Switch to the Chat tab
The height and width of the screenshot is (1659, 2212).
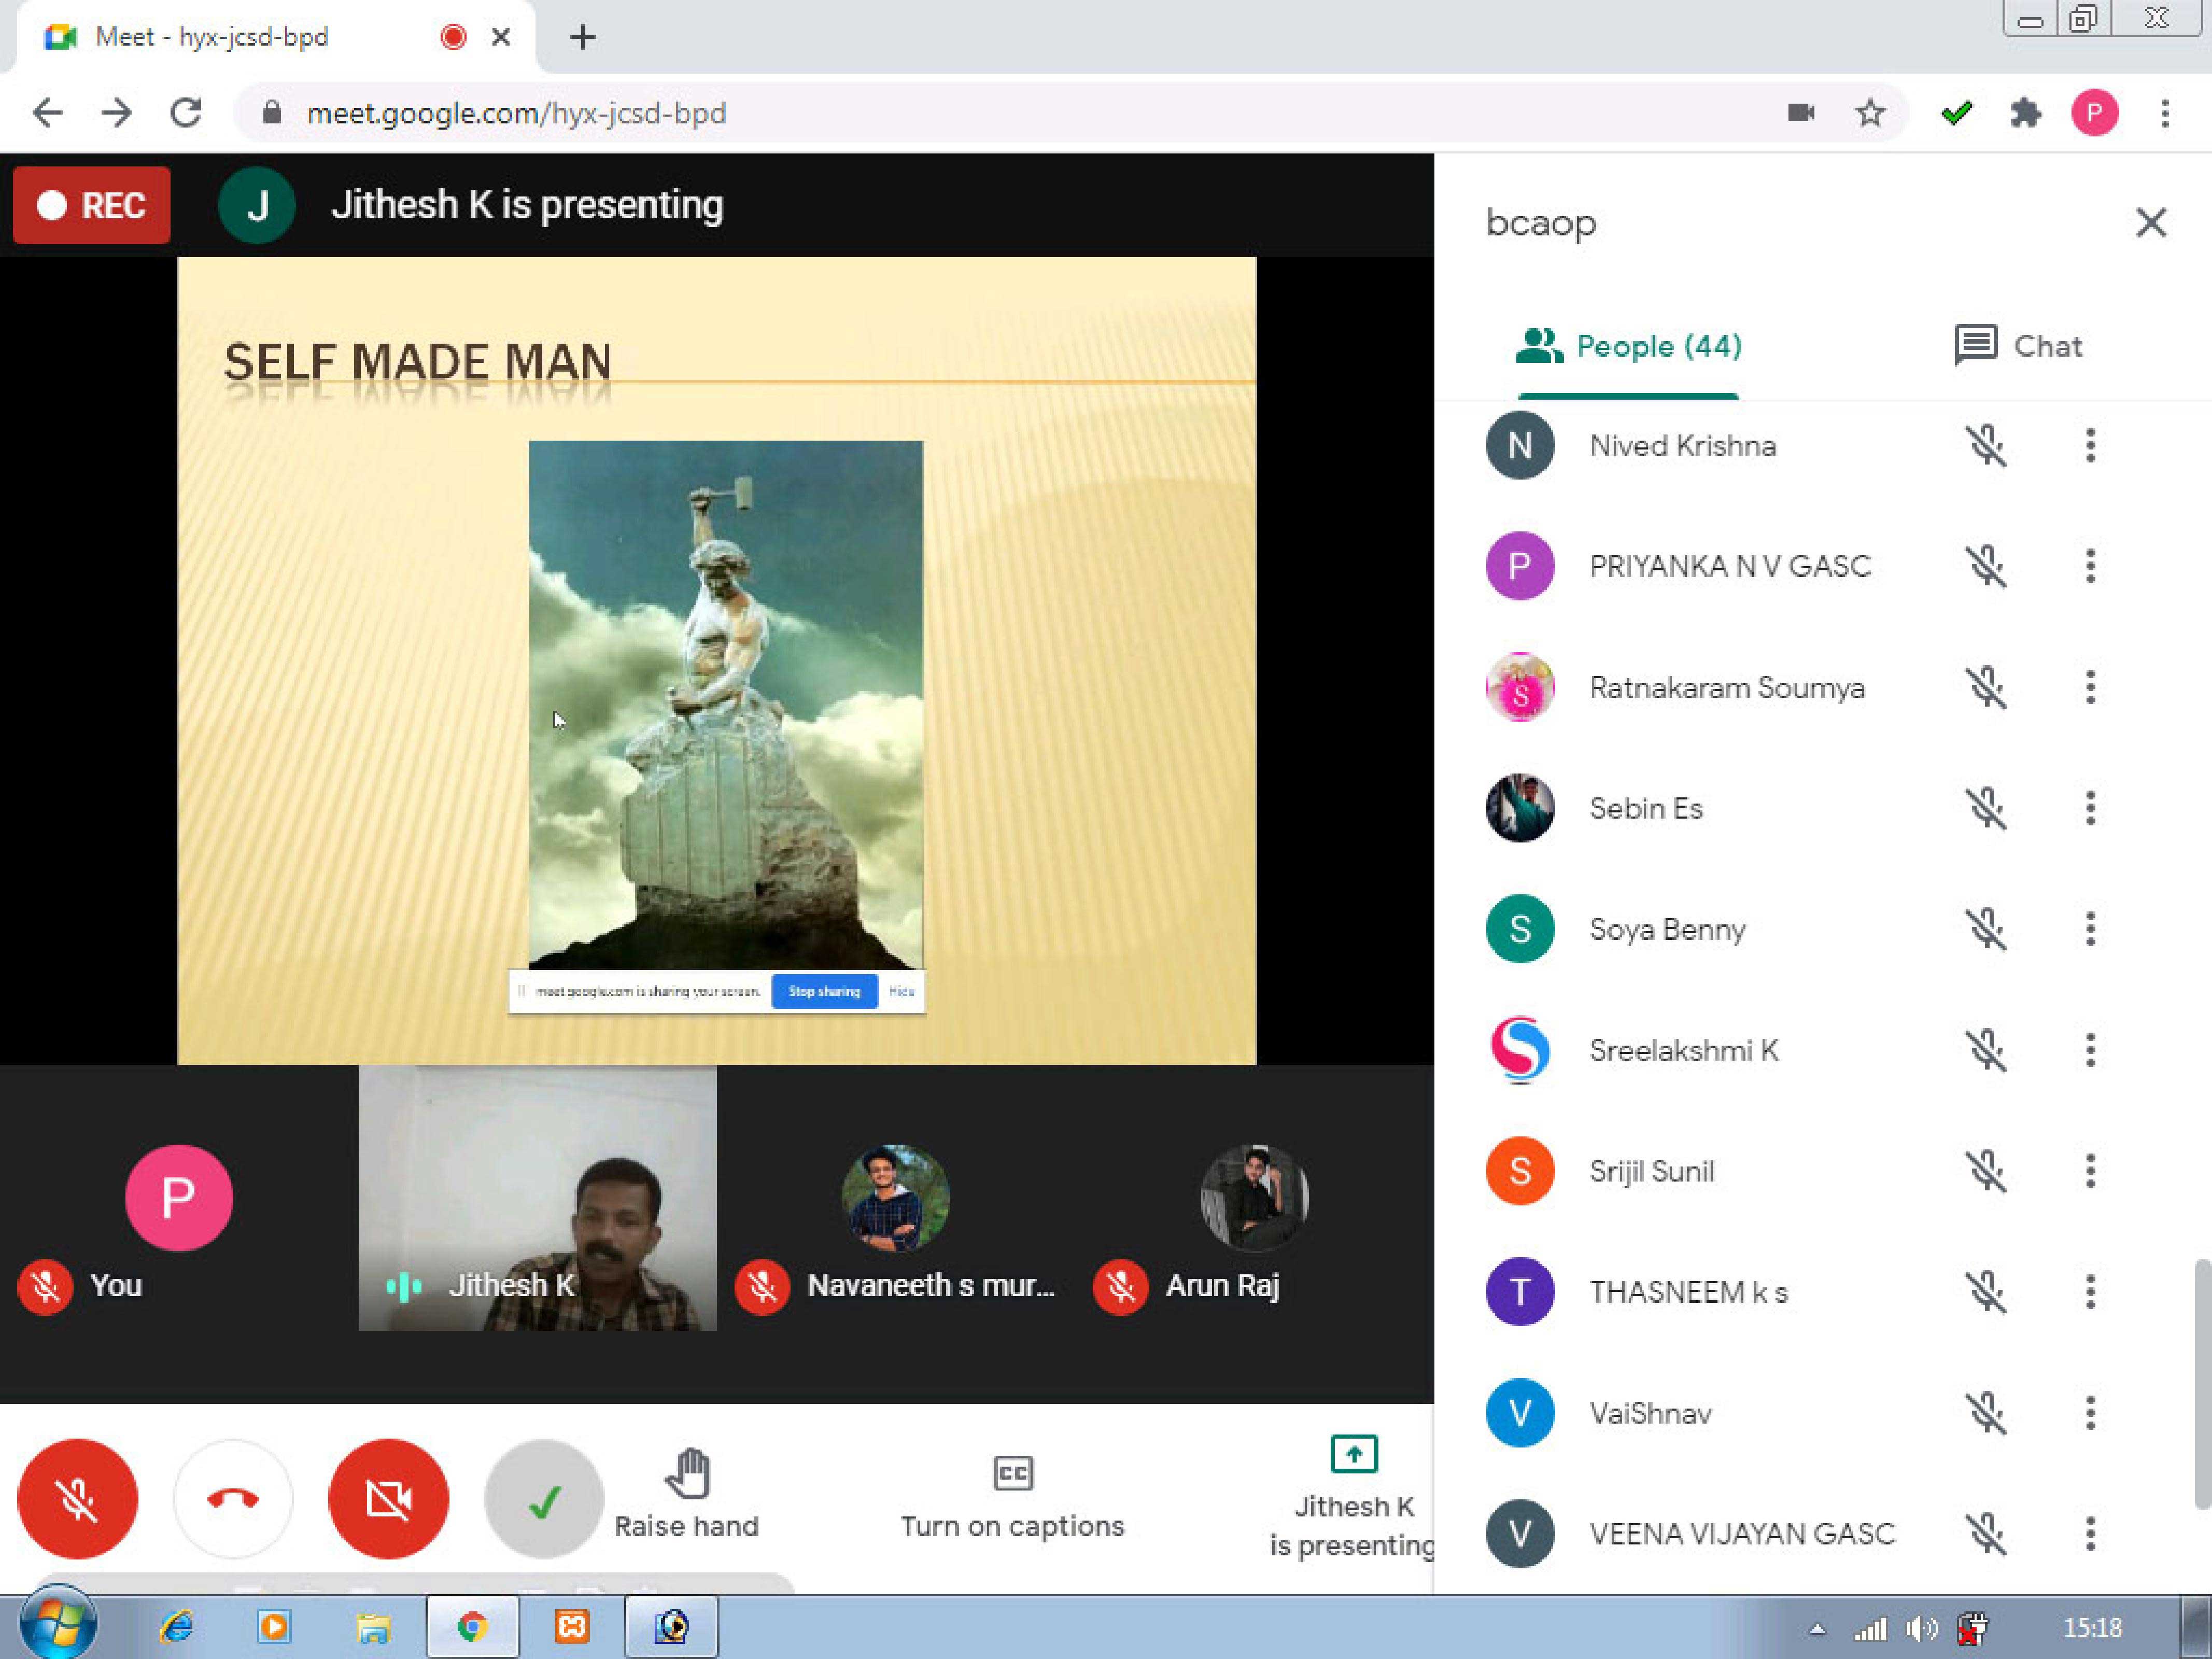pos(2018,346)
